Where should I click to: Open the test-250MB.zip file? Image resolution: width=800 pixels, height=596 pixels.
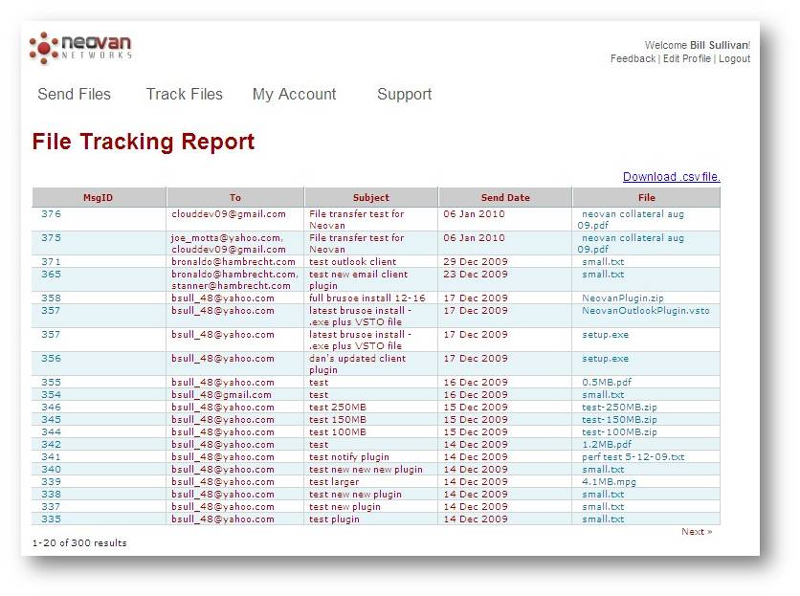pos(619,408)
